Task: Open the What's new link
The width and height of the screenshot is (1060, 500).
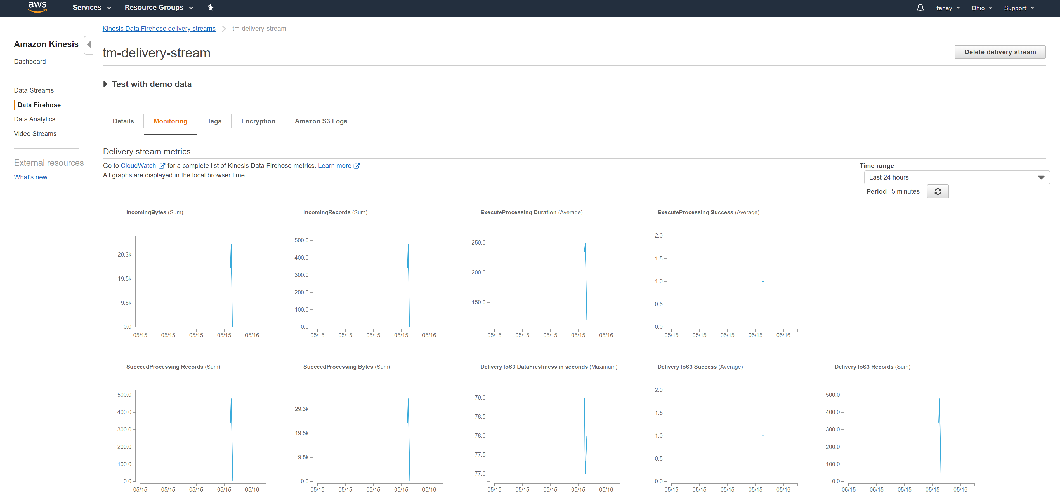Action: click(x=30, y=177)
